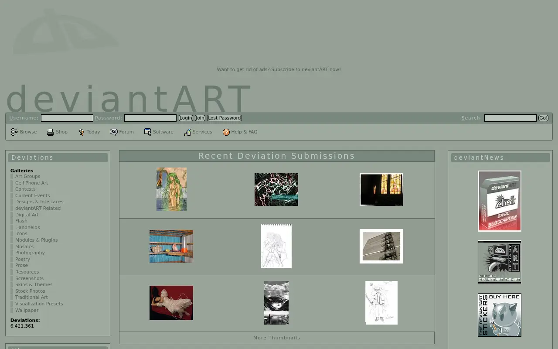This screenshot has width=558, height=349.
Task: Click the Lost Password button
Action: pos(225,118)
